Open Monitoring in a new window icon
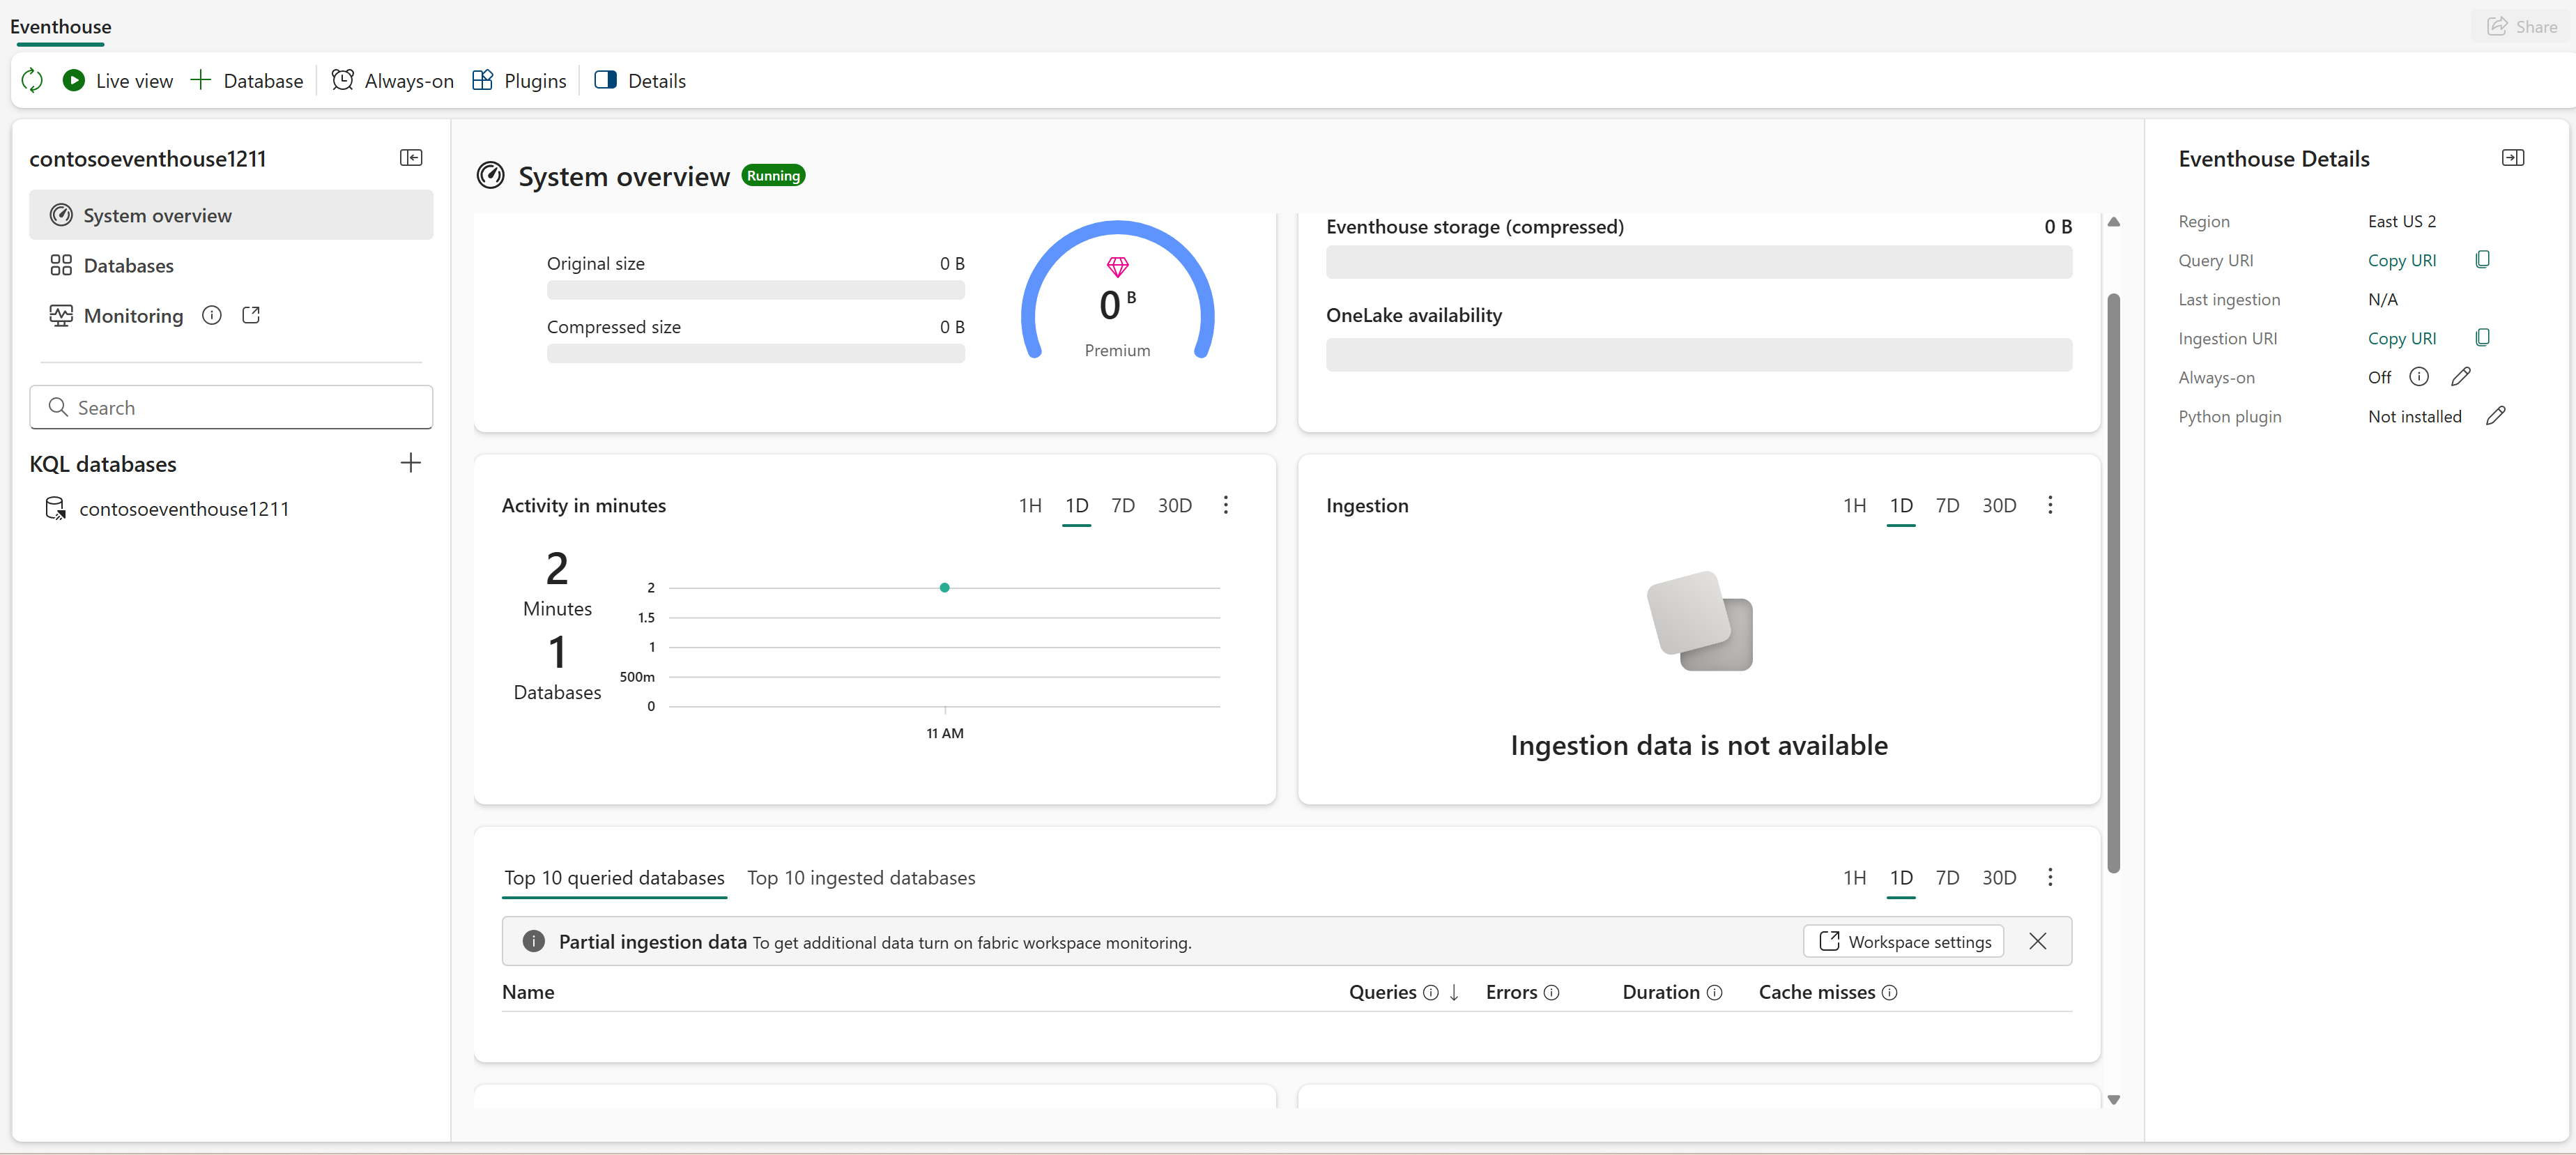The height and width of the screenshot is (1155, 2576). tap(251, 316)
